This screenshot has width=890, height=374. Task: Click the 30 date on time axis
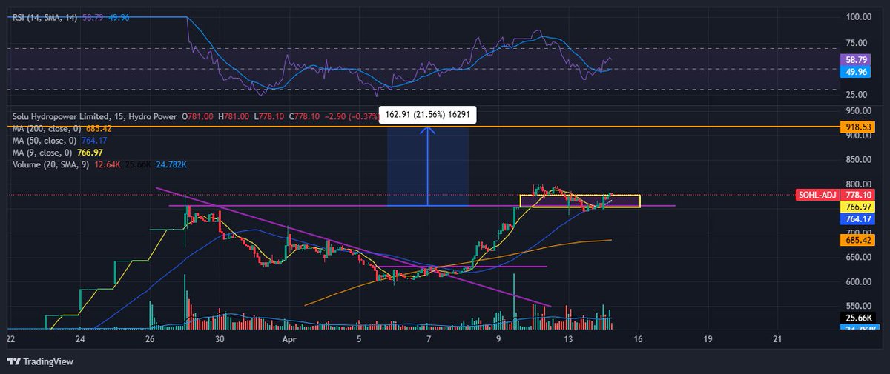point(220,338)
